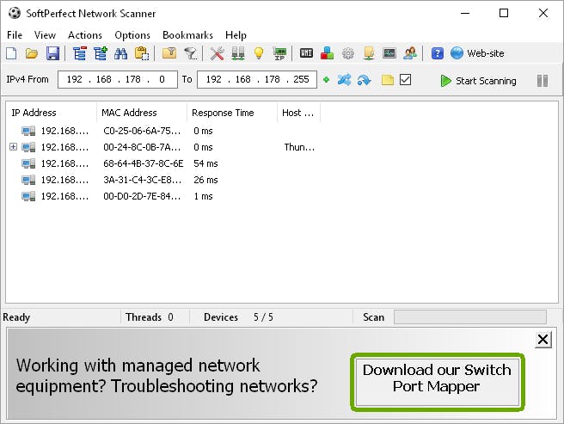Select device with MAC 3A-31-C4-3C-E8
The image size is (564, 424).
pyautogui.click(x=142, y=180)
